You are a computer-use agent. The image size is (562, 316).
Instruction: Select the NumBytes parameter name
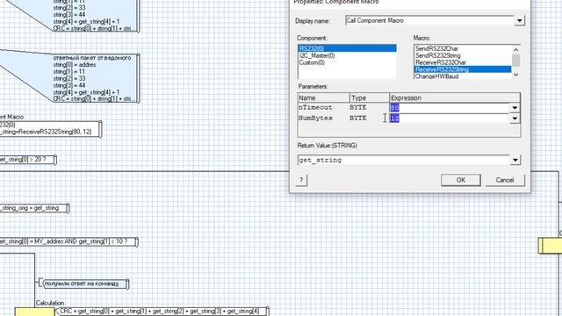[x=315, y=118]
